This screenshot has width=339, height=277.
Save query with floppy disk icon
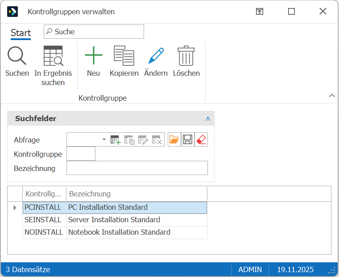(x=188, y=139)
